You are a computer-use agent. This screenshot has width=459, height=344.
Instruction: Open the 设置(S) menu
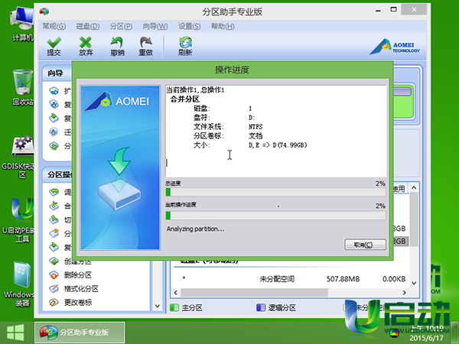click(x=190, y=26)
